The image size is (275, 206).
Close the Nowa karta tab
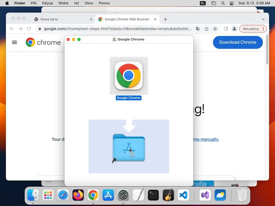[x=91, y=19]
